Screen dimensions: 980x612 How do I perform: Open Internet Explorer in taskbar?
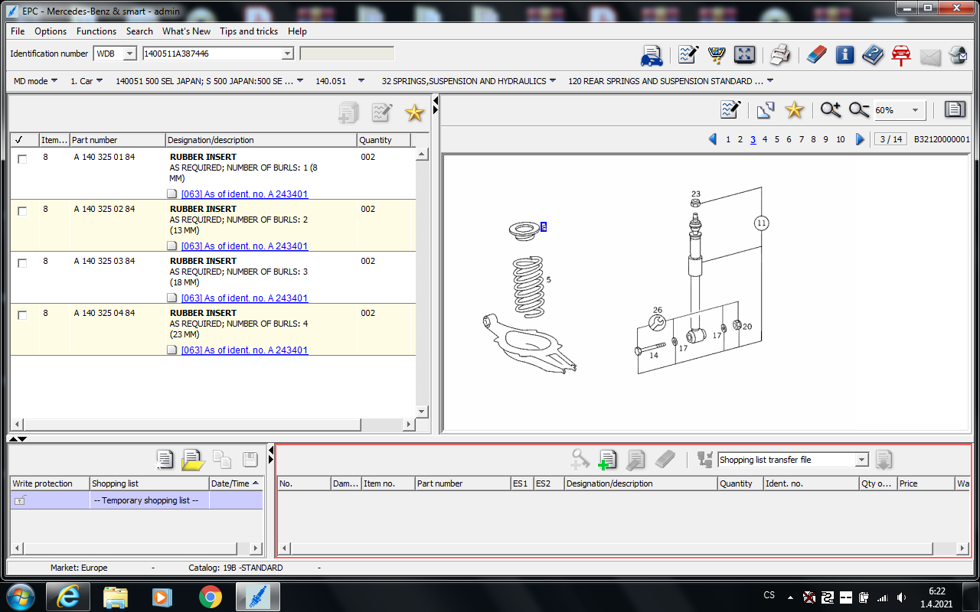67,597
